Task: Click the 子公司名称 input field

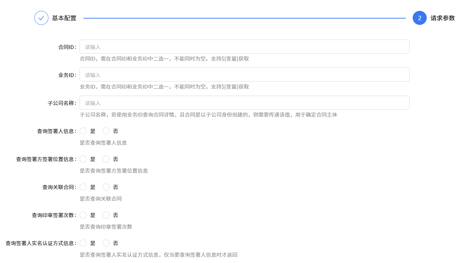Action: click(244, 102)
